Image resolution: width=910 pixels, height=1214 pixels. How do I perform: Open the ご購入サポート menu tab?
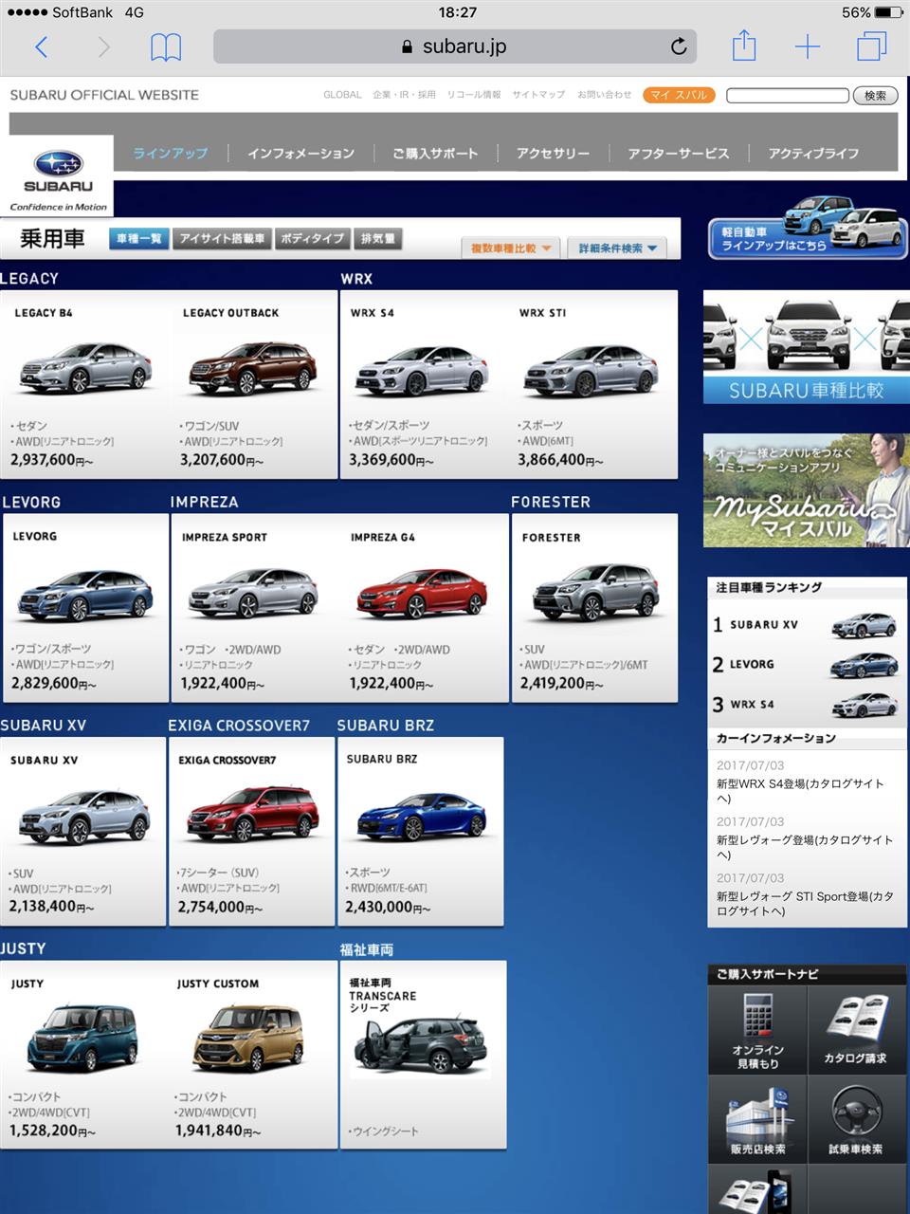pos(435,153)
